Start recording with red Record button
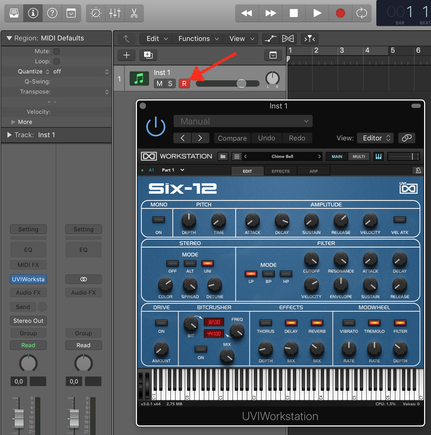Image resolution: width=431 pixels, height=435 pixels. click(341, 13)
